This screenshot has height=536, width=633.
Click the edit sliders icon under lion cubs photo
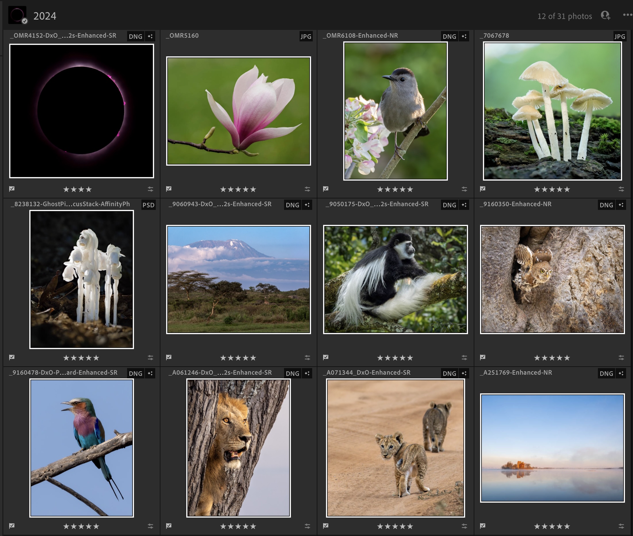click(x=464, y=526)
